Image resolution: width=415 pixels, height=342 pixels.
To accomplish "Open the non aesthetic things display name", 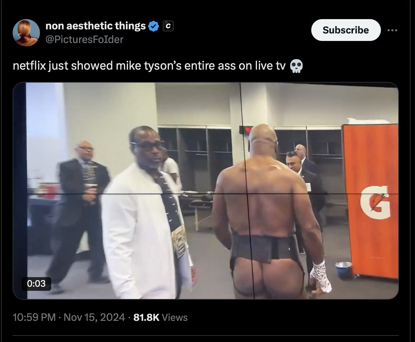I will [x=96, y=26].
